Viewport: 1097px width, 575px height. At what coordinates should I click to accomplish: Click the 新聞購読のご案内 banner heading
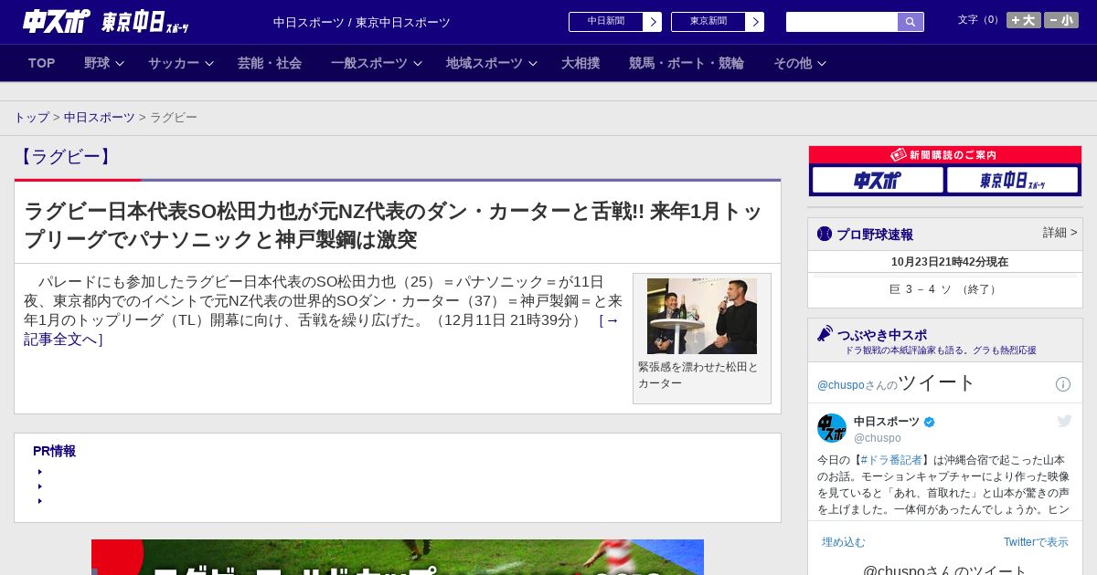coord(944,155)
